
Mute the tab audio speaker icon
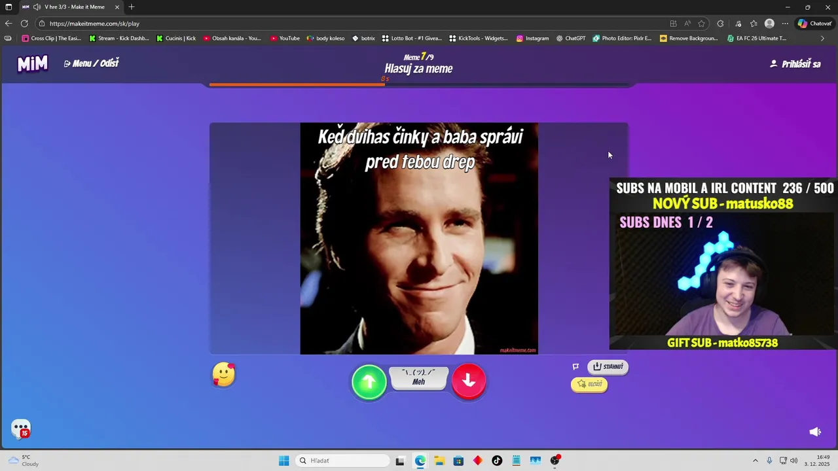[37, 7]
